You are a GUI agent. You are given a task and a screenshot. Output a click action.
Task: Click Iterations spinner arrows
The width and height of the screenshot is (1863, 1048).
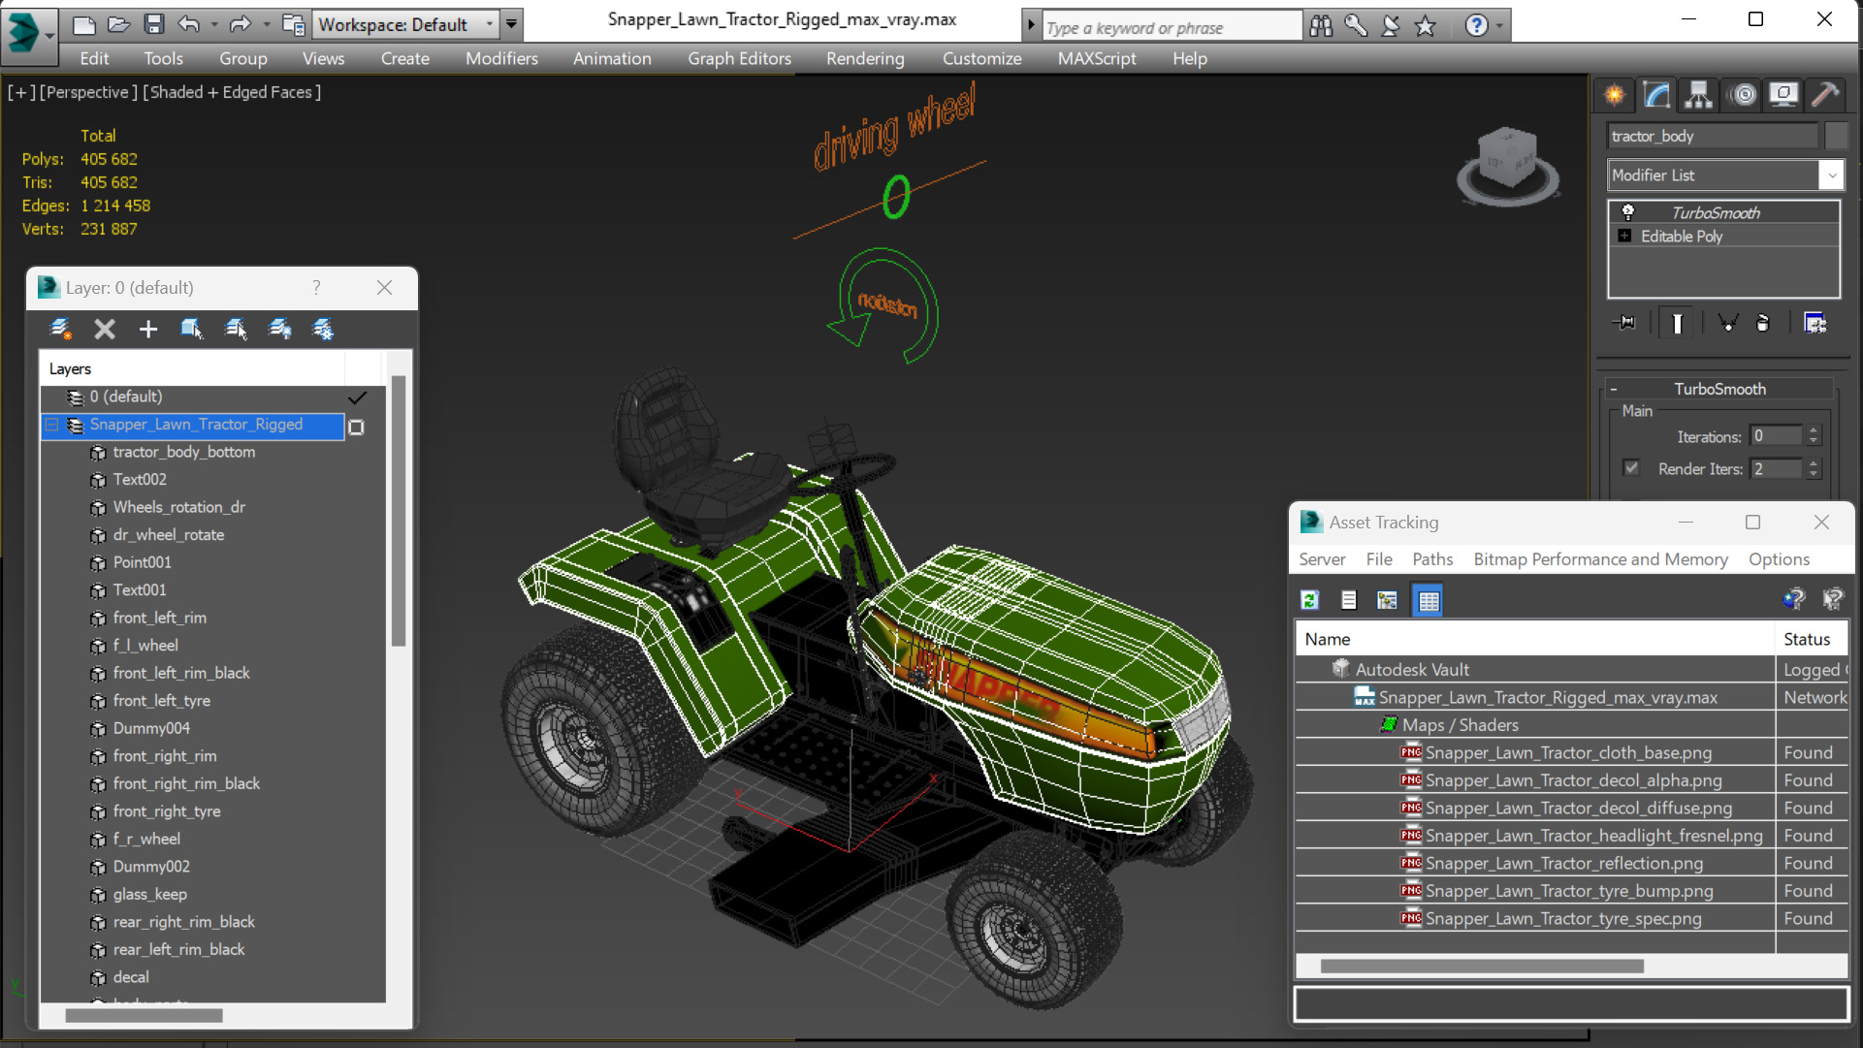click(1813, 436)
